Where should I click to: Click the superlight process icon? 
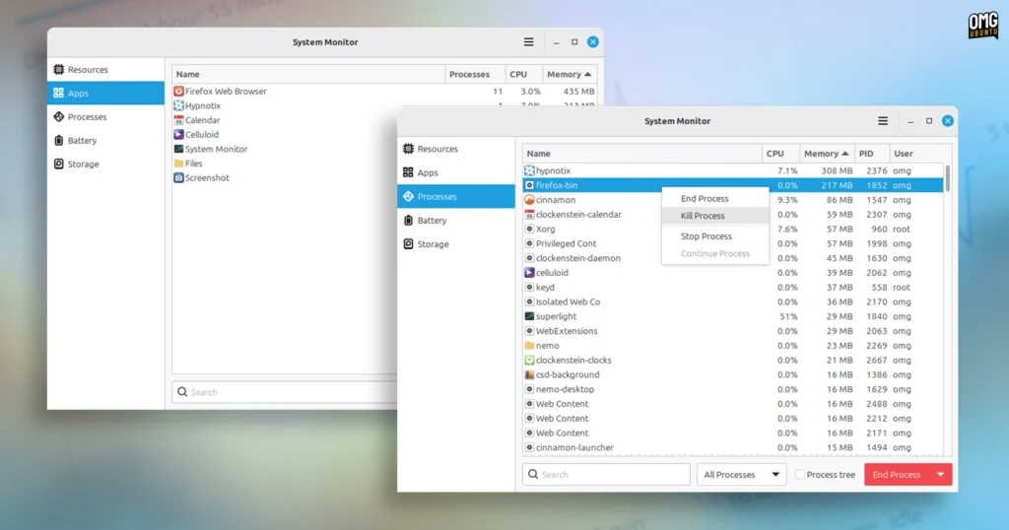[529, 316]
